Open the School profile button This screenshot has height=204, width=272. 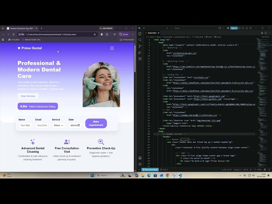point(124,34)
